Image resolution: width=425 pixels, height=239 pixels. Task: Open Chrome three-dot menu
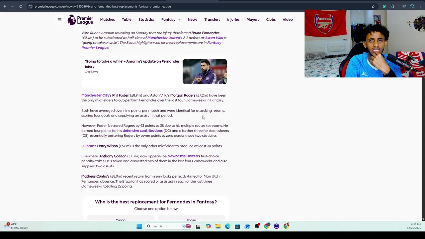pos(420,6)
